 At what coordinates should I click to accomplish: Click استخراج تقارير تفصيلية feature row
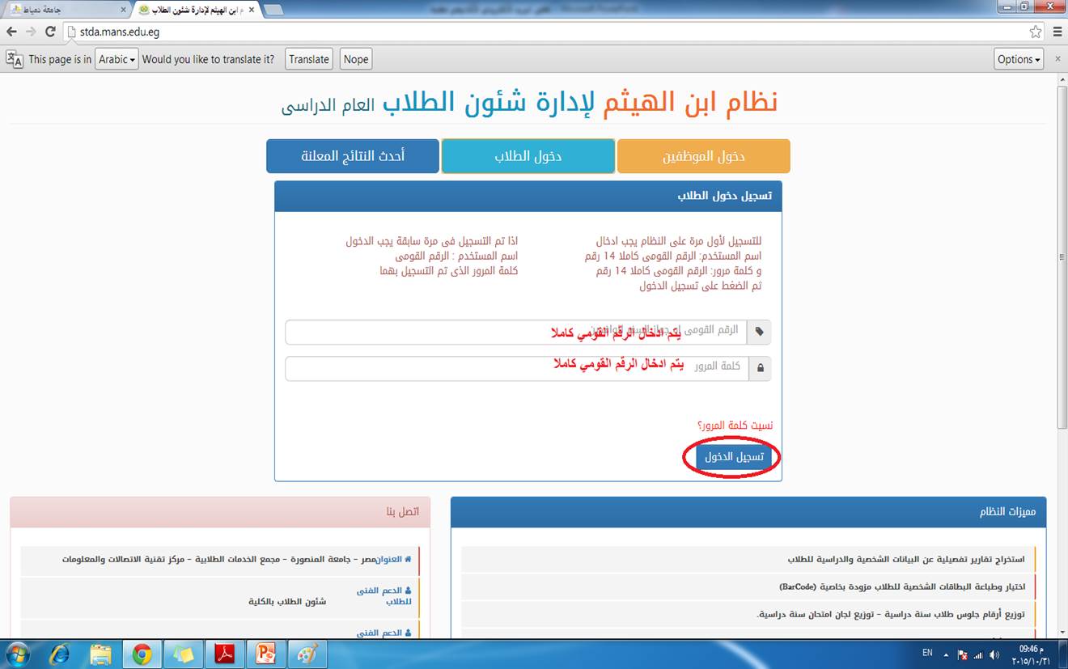pos(748,559)
